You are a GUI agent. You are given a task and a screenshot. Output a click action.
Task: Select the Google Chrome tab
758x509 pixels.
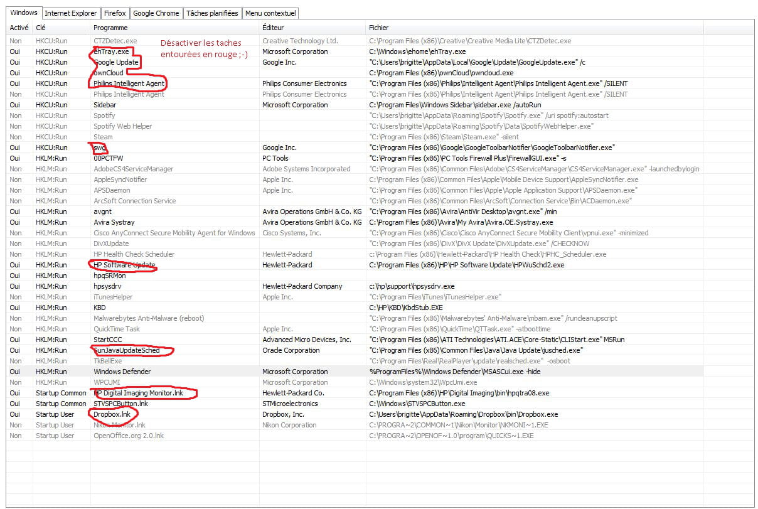156,13
